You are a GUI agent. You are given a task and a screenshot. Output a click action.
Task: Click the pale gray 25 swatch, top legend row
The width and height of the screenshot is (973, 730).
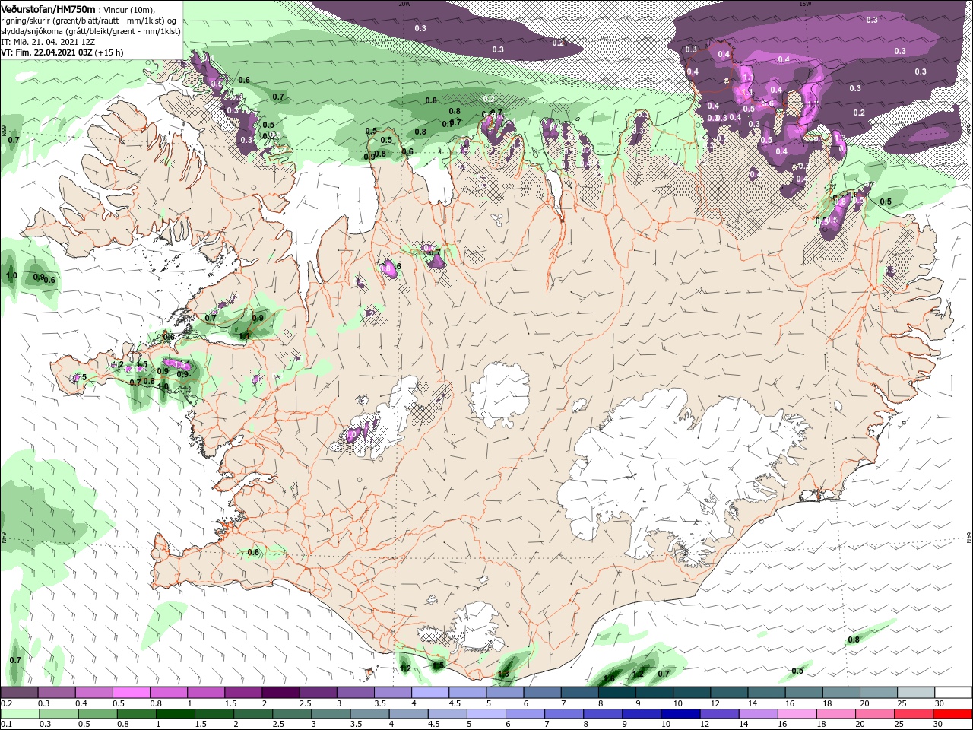click(x=915, y=693)
